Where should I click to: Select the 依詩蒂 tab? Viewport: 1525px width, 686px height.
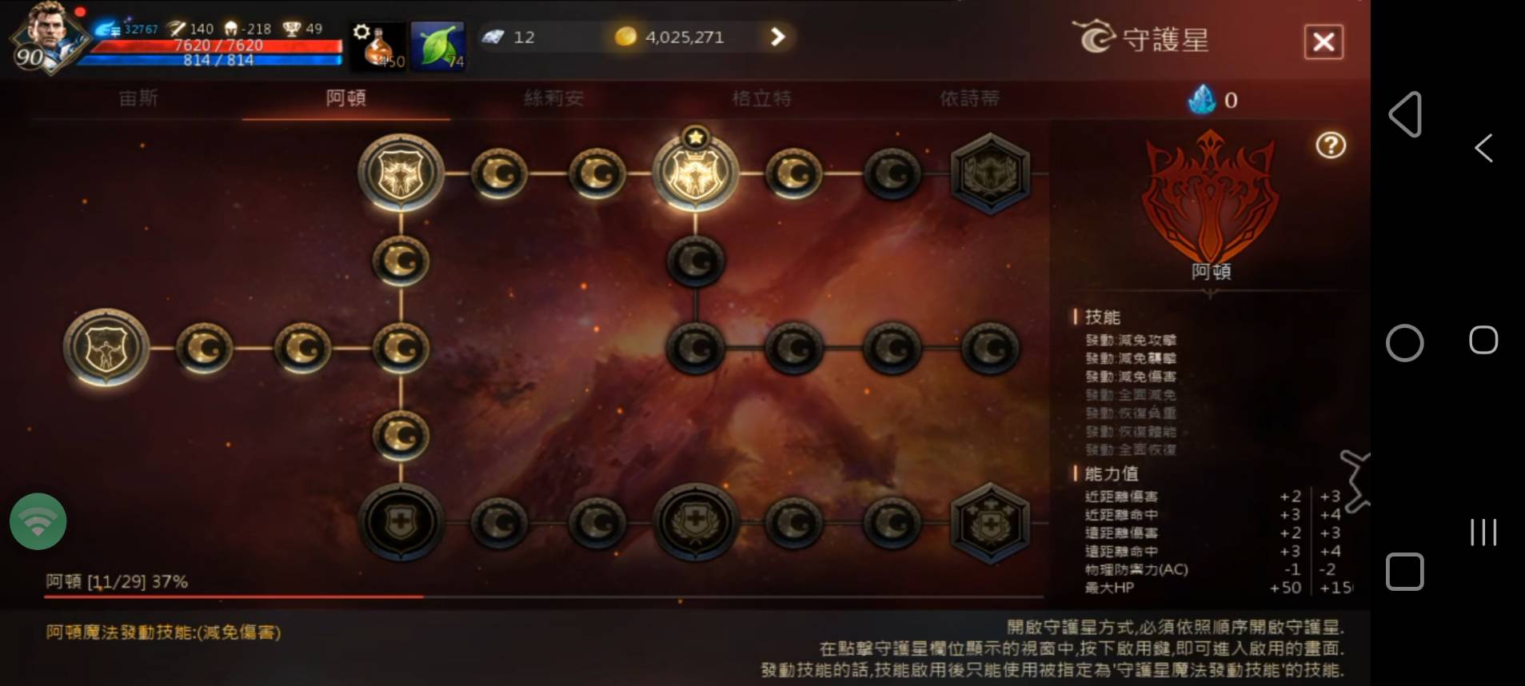[x=969, y=98]
